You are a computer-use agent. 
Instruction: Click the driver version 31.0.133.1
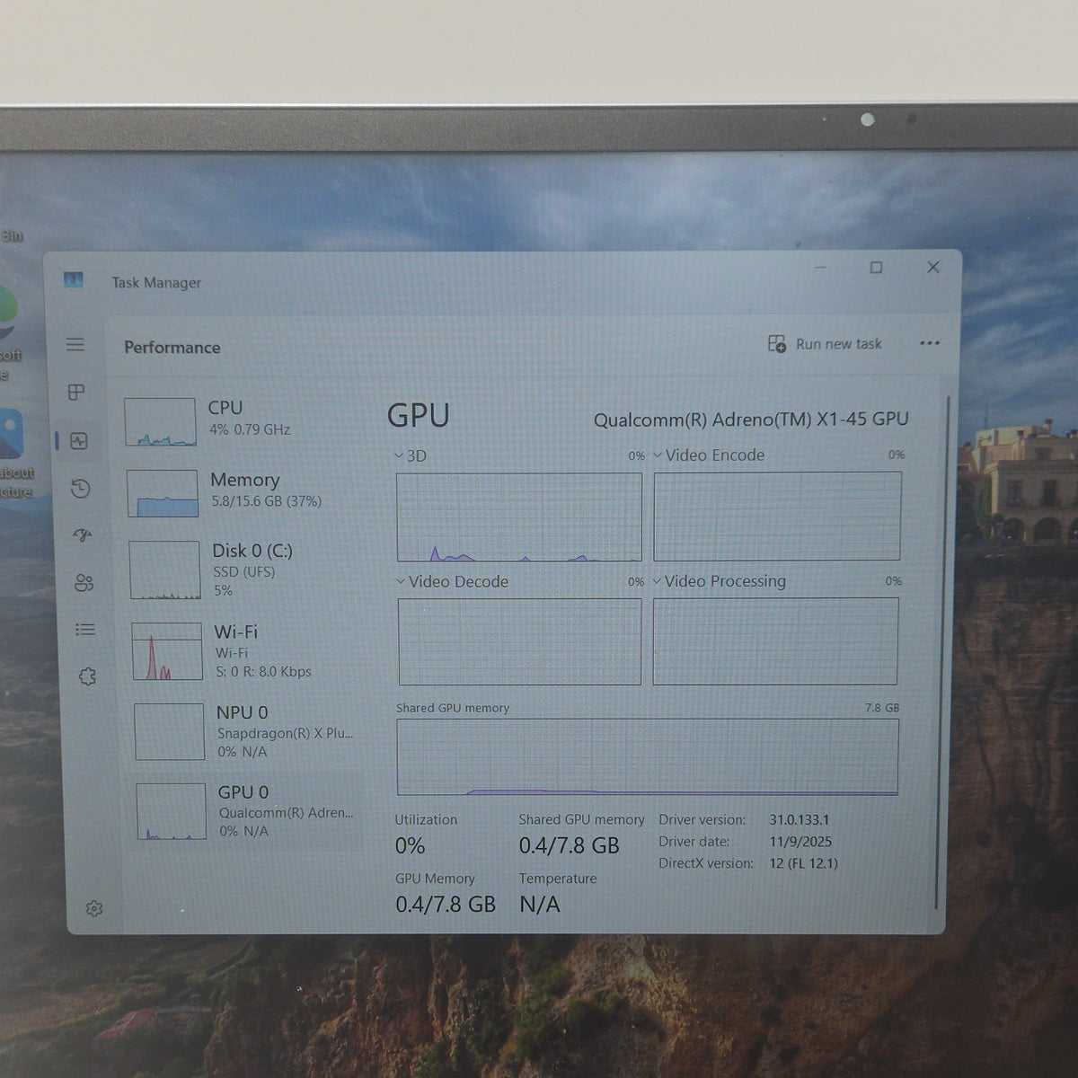point(800,820)
